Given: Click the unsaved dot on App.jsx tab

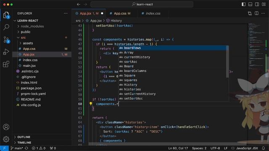Looking at the screenshot, I should (x=102, y=13).
